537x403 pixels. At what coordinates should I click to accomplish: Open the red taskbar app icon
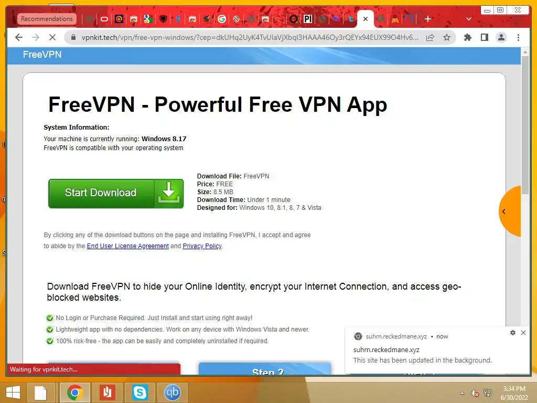coord(107,393)
